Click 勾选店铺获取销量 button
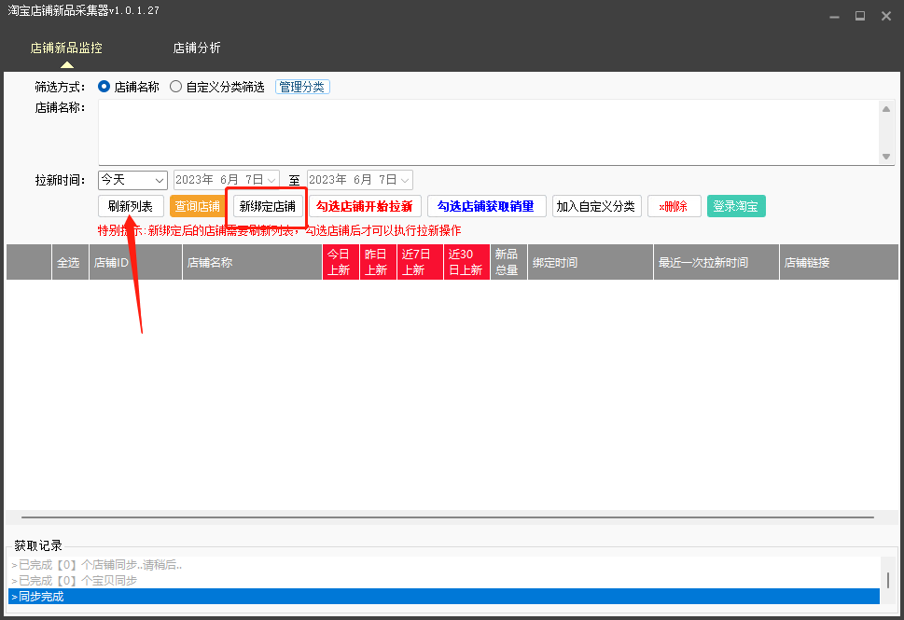 [486, 206]
